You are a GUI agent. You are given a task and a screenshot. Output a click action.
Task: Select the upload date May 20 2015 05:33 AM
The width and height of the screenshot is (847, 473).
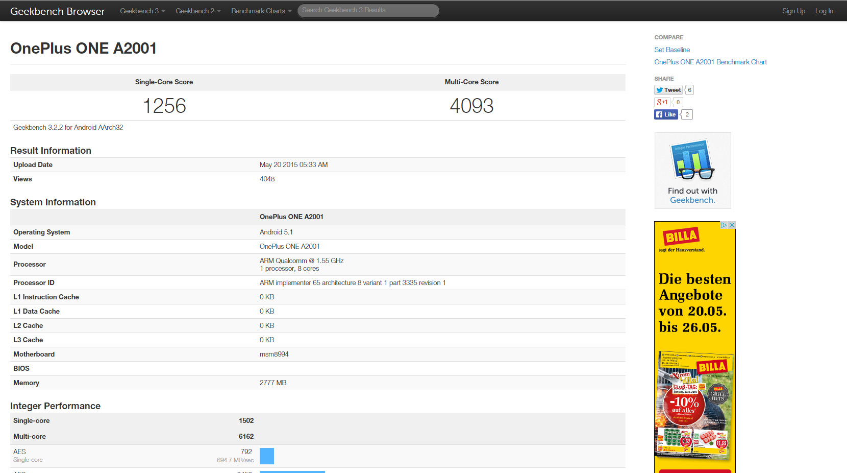tap(293, 164)
